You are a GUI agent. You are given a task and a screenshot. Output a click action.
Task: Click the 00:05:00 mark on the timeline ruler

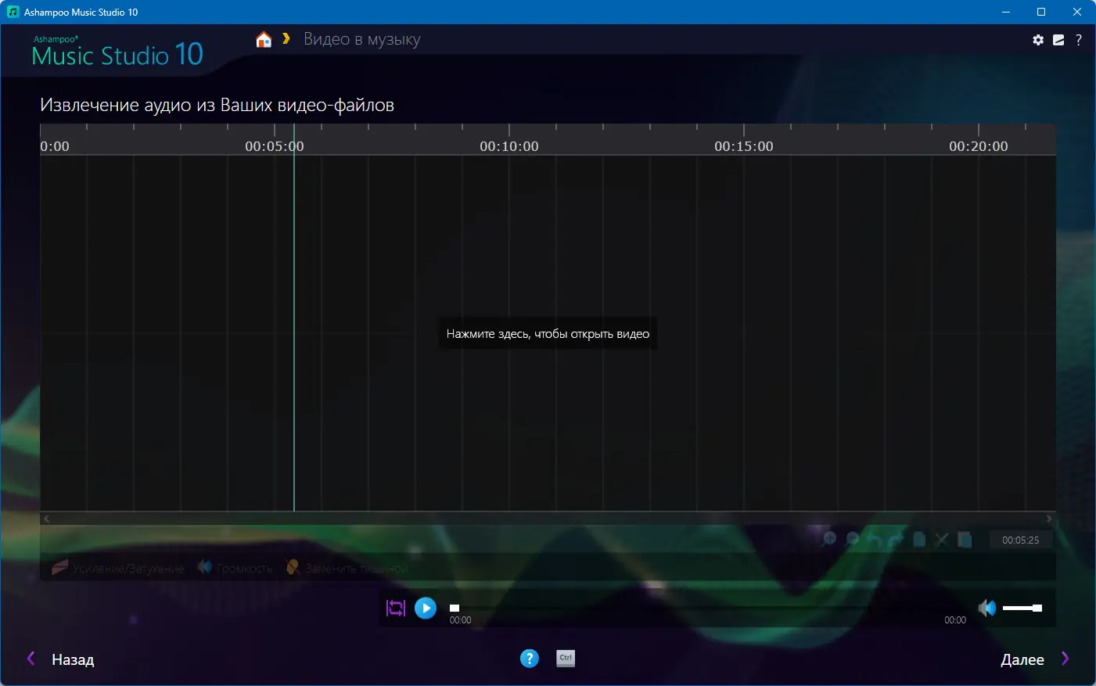(x=275, y=146)
